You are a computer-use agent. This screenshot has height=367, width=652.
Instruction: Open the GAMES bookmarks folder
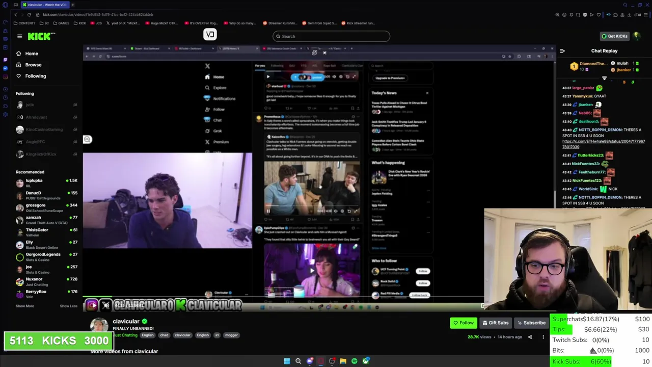[61, 23]
